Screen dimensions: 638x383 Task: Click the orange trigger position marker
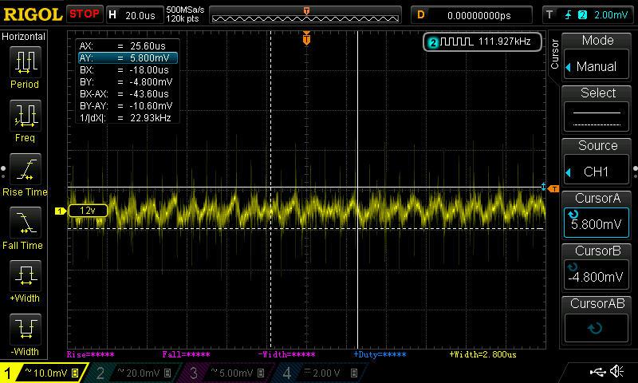click(306, 38)
